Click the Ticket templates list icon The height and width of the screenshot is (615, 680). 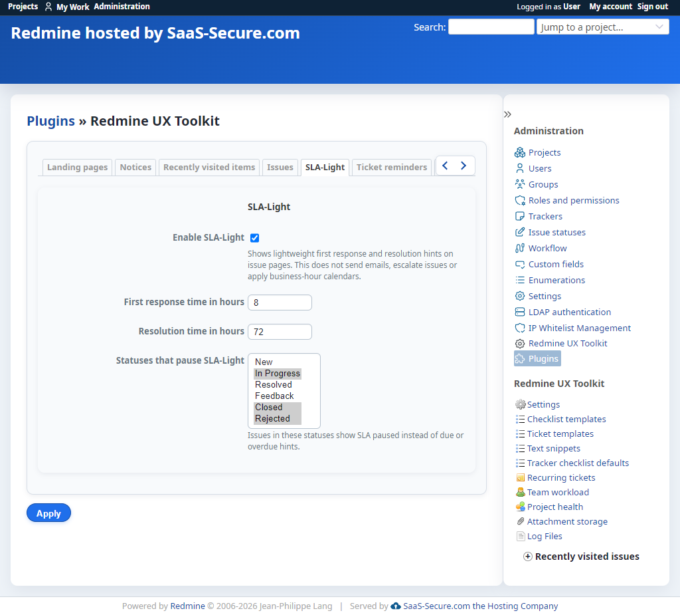coord(521,434)
